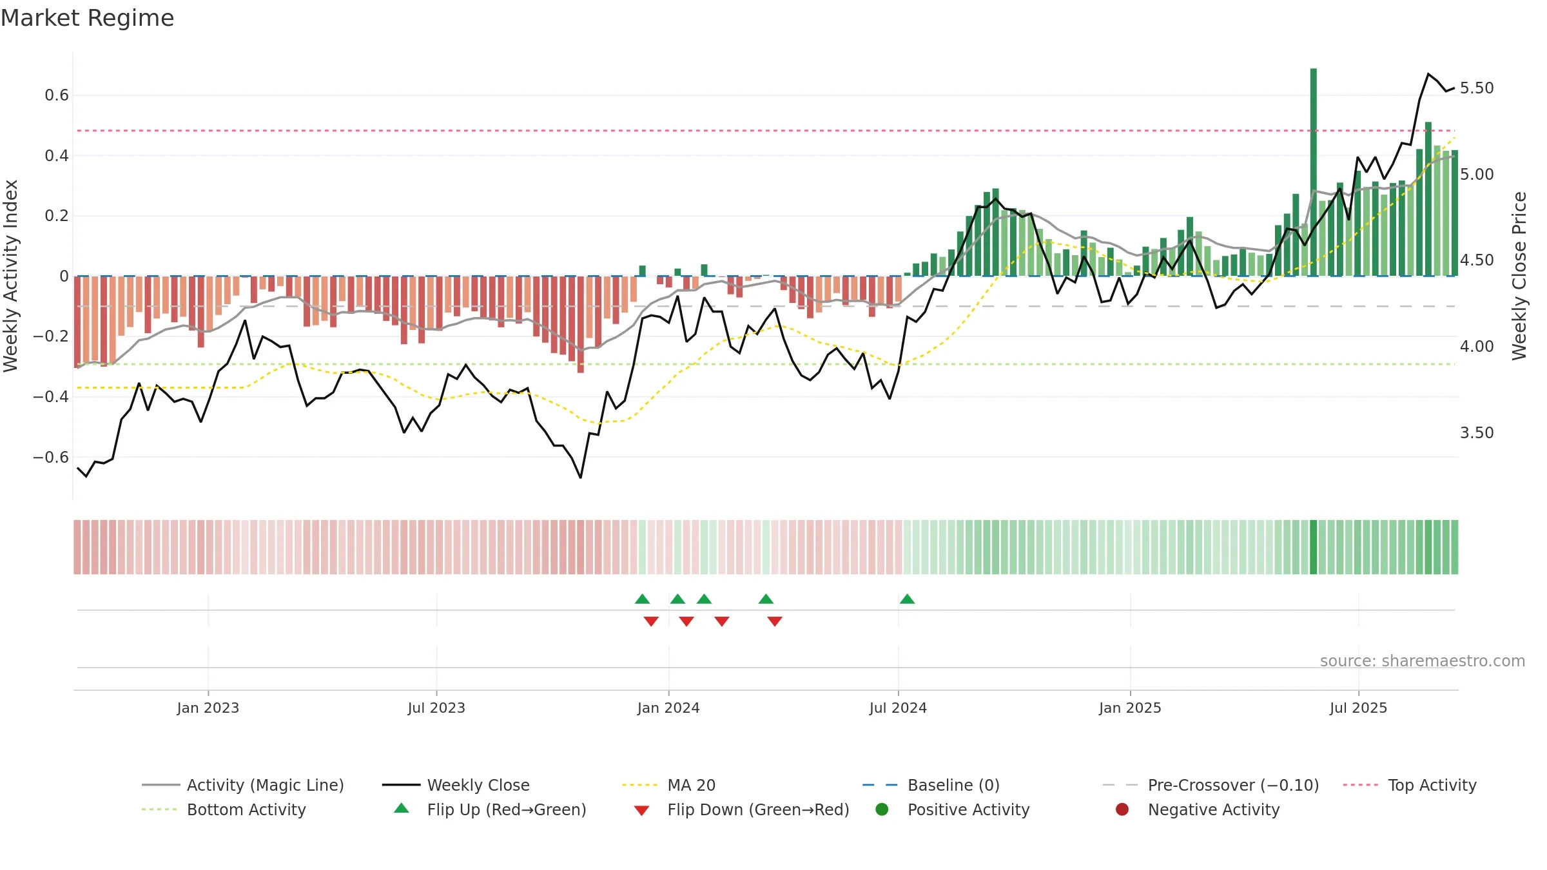The height and width of the screenshot is (870, 1547).
Task: Toggle the Activity (Magic Line) legend entry
Action: point(243,785)
